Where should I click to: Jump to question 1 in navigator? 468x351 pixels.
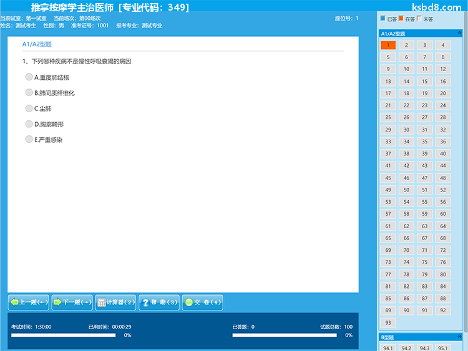pyautogui.click(x=388, y=45)
